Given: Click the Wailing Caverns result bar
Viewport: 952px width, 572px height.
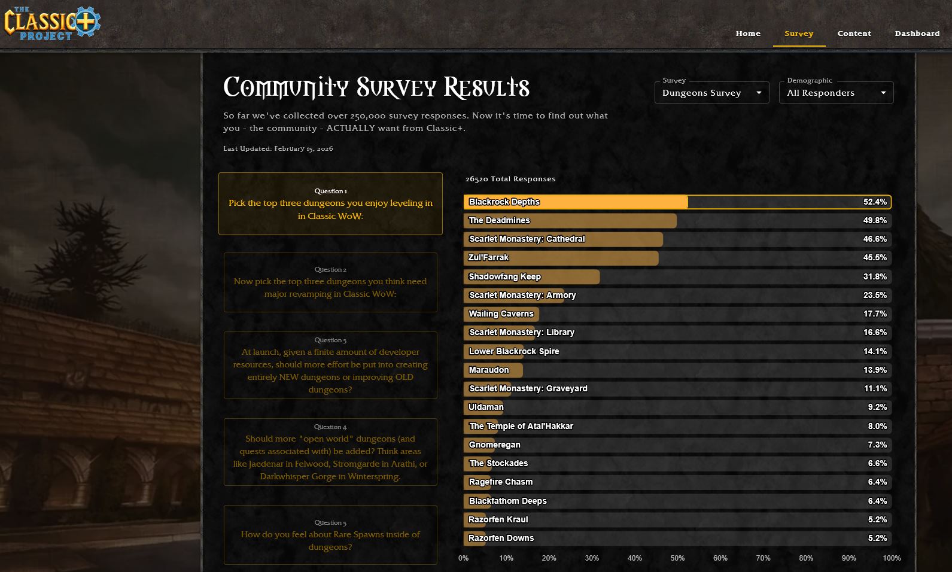Looking at the screenshot, I should [677, 314].
